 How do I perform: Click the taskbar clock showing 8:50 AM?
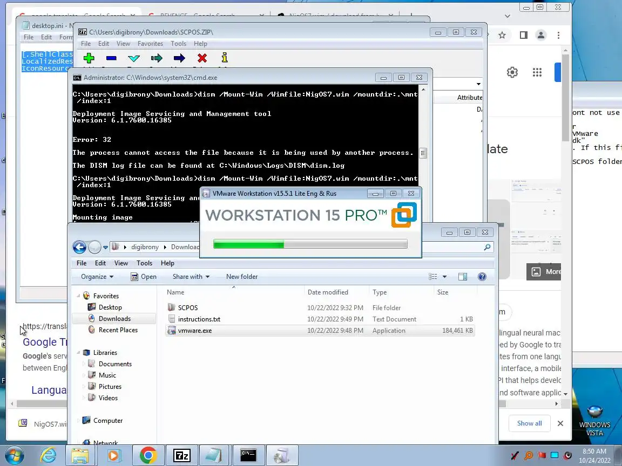point(594,455)
